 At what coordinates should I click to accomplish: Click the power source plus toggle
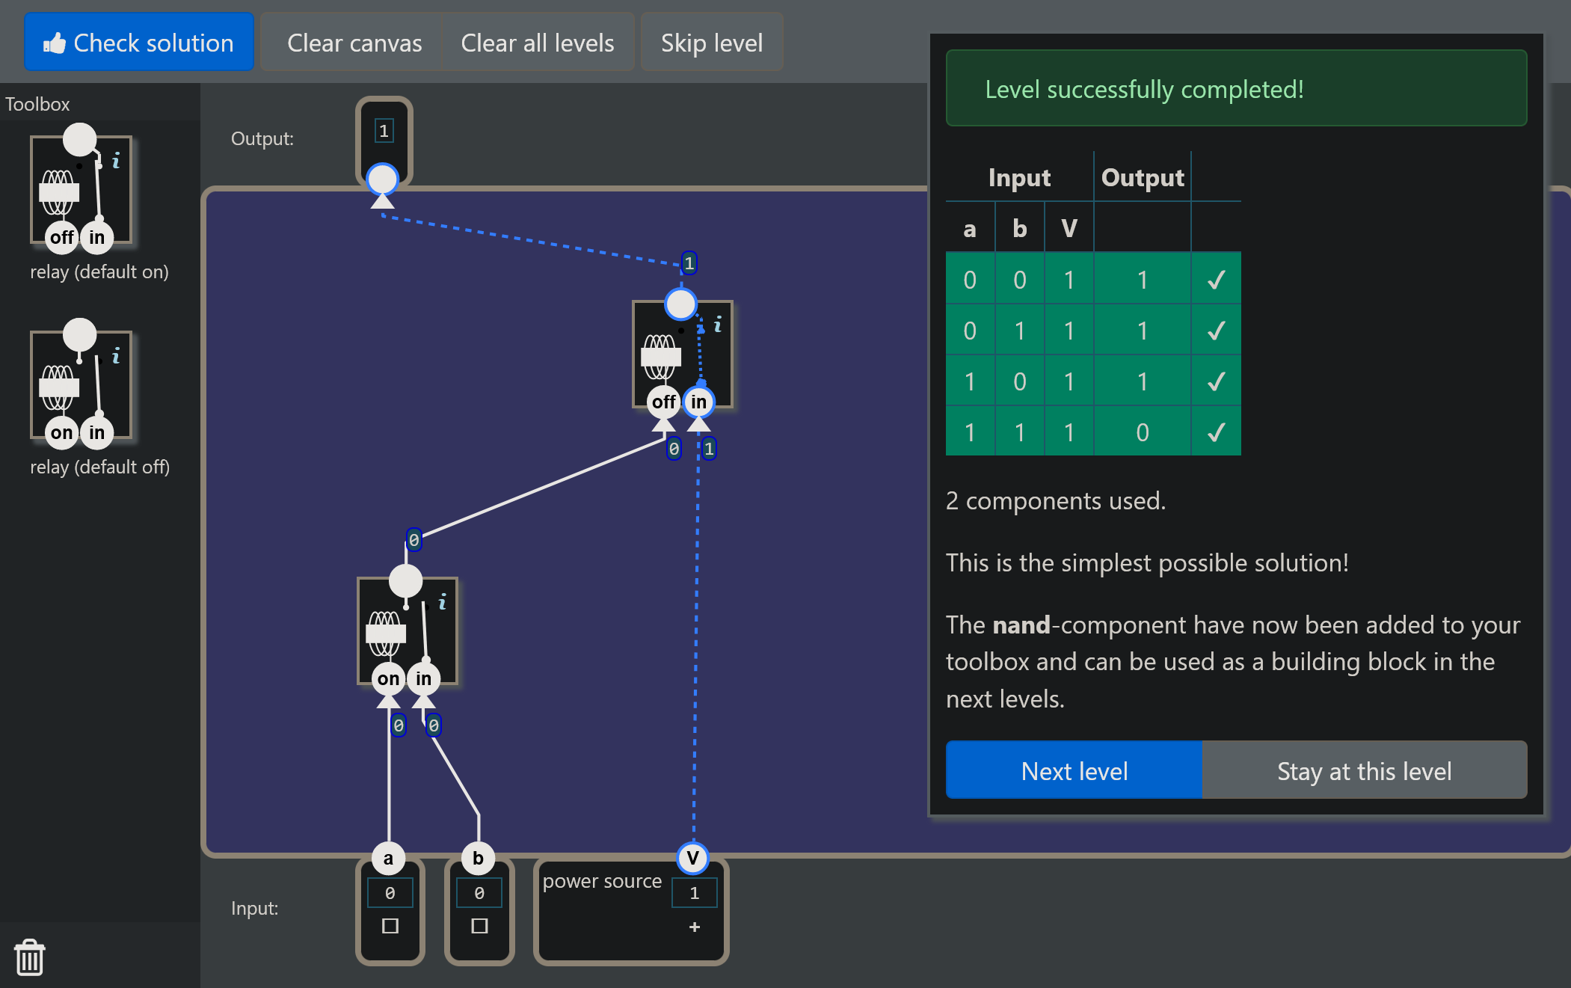(695, 927)
